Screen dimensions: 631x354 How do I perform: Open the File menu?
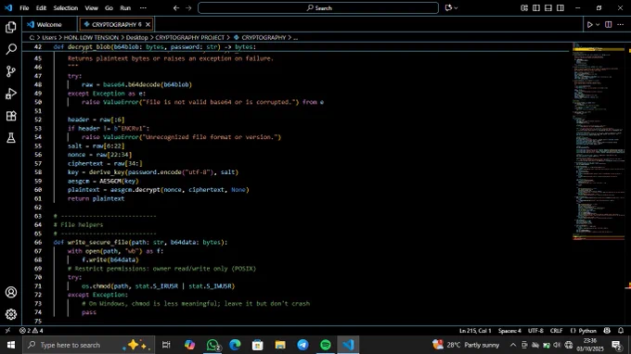24,7
